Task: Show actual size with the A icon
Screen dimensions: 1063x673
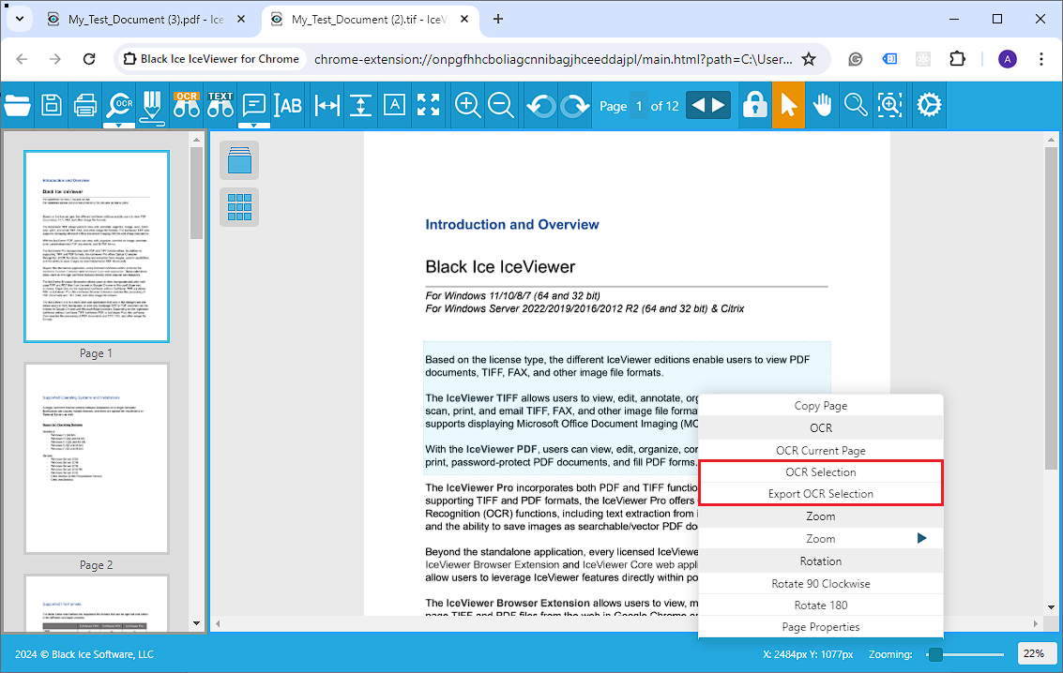Action: pos(394,105)
